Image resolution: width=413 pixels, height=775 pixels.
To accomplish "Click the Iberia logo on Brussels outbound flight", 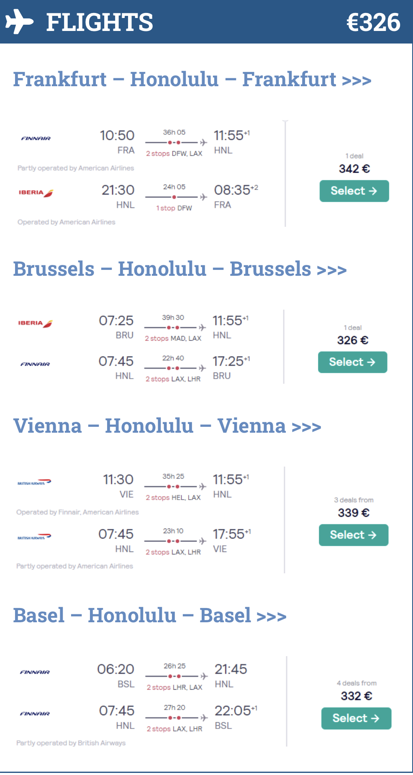I will 35,323.
